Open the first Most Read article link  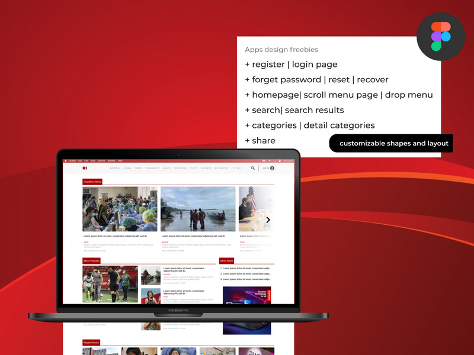coord(246,269)
